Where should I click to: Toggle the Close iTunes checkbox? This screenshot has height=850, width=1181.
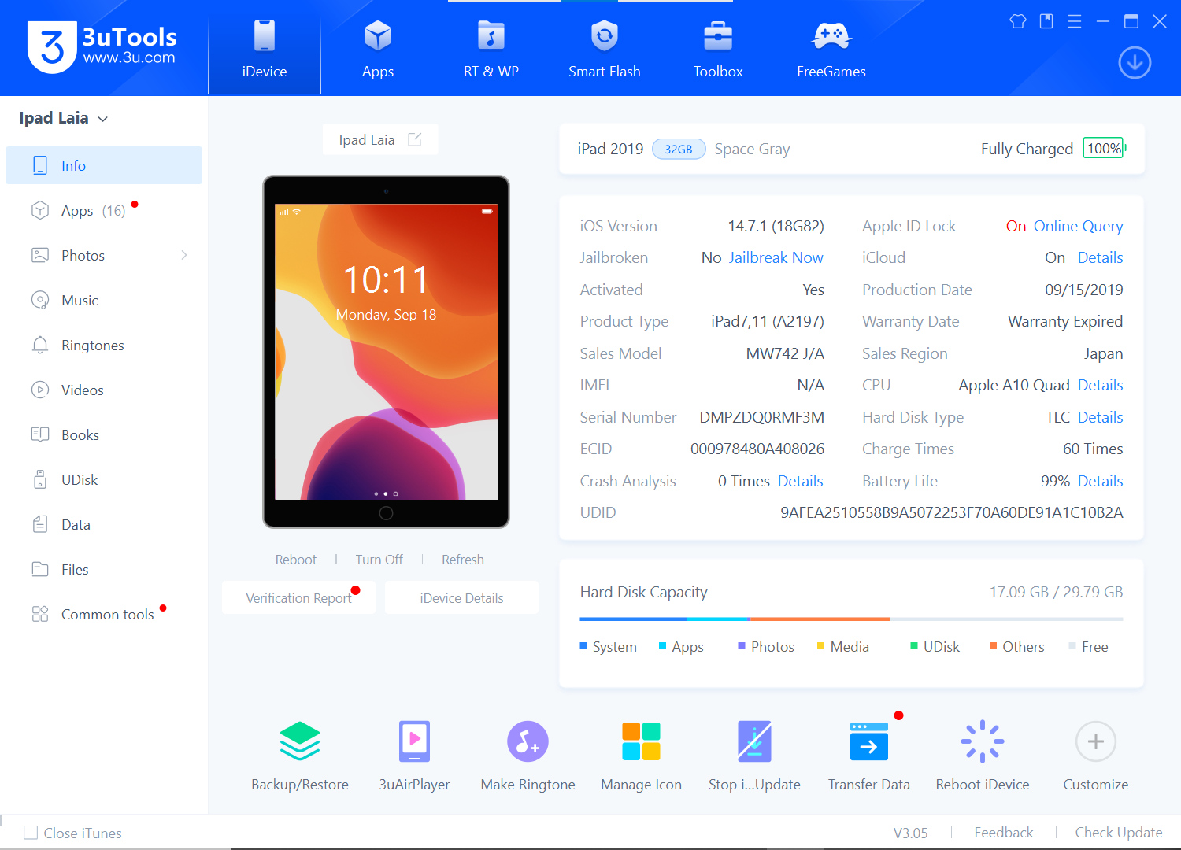click(x=31, y=833)
